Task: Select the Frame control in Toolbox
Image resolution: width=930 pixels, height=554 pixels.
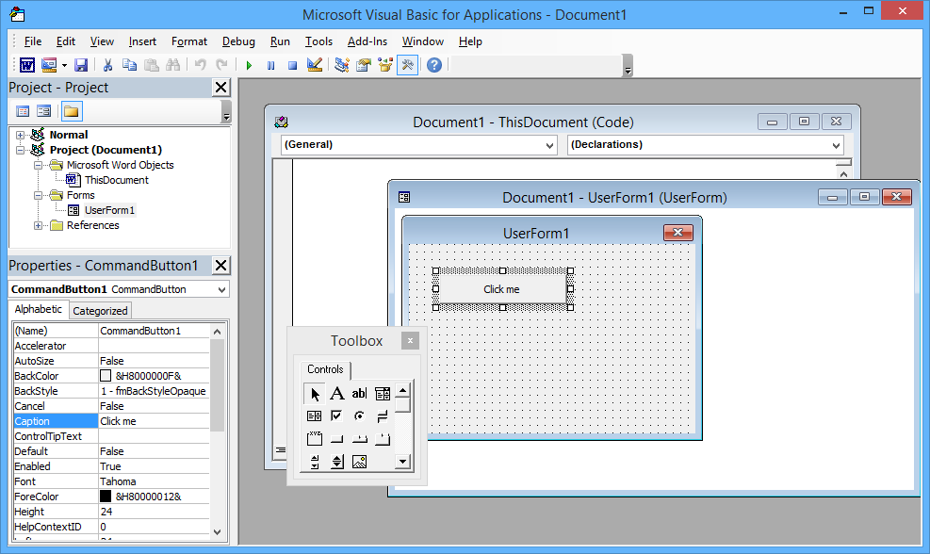Action: pyautogui.click(x=315, y=439)
